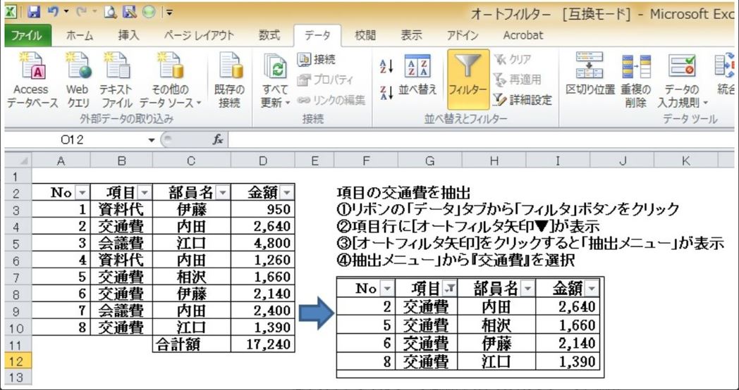Click the 詳細設定 advanced filter button

click(523, 100)
